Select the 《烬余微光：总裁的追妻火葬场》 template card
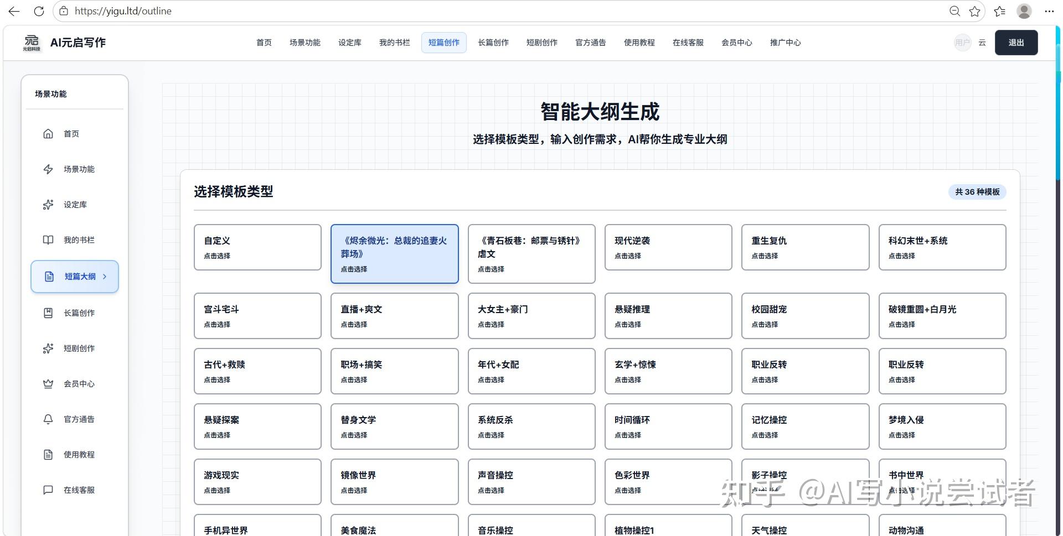Image resolution: width=1063 pixels, height=536 pixels. (395, 254)
